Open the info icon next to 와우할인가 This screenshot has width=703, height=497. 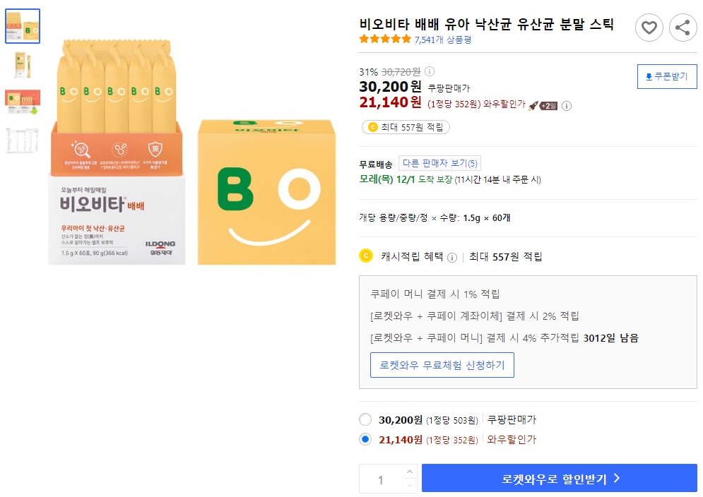pos(567,107)
